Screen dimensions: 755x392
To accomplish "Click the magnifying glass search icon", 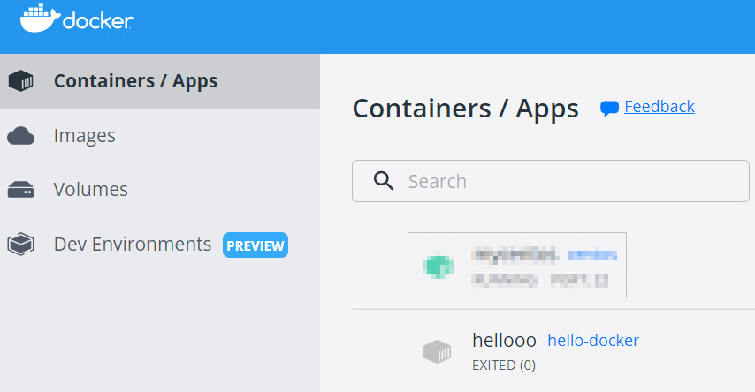I will click(x=383, y=181).
